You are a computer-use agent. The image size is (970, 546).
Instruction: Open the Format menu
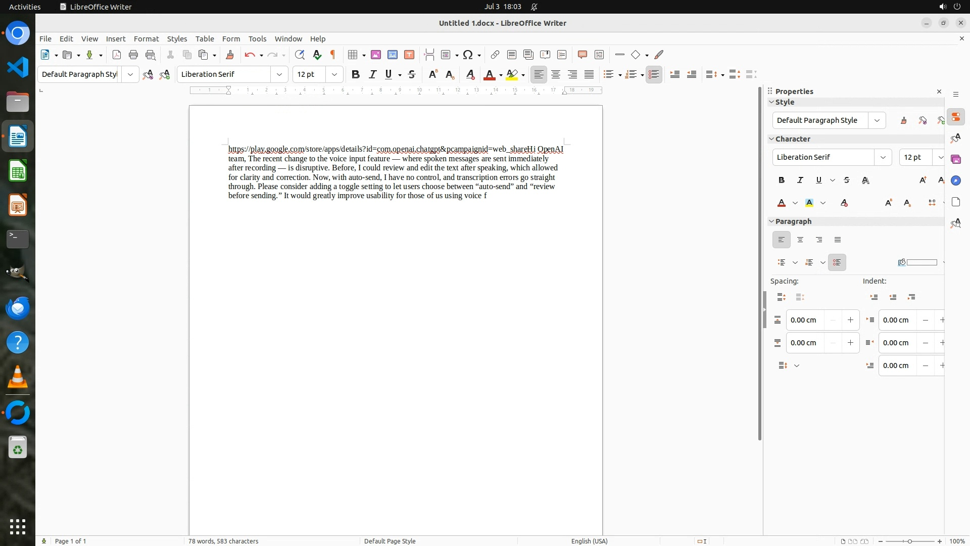[x=146, y=38]
